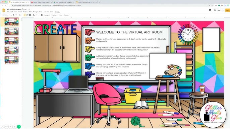Click the laptop on the desk

point(79,85)
